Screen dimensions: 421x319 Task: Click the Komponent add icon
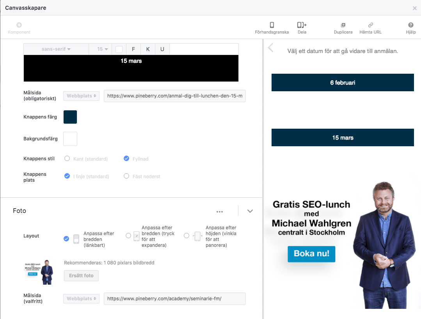[x=19, y=25]
